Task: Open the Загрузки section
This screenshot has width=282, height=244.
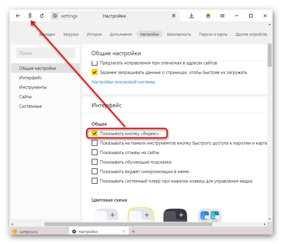Action: tap(71, 34)
